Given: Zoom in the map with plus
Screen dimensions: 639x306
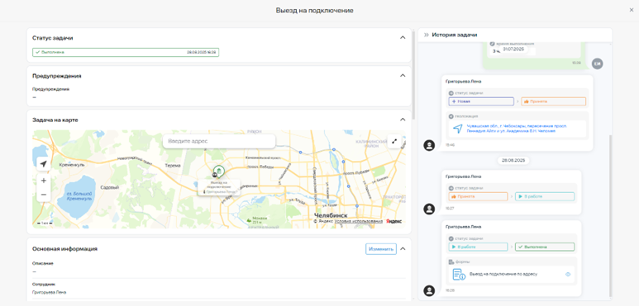Looking at the screenshot, I should 43,181.
